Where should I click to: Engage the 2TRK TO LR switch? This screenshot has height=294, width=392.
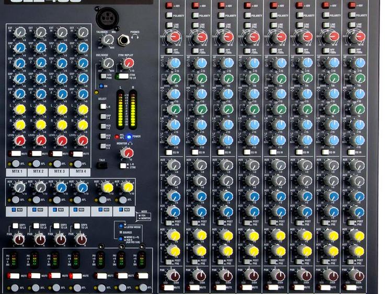pyautogui.click(x=122, y=76)
